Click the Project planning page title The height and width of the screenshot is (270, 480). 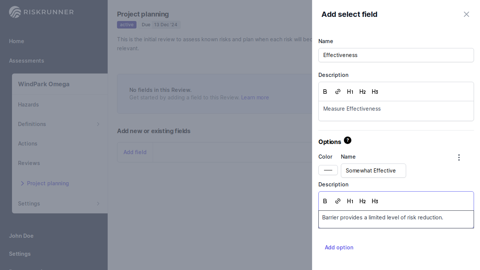[x=143, y=14]
